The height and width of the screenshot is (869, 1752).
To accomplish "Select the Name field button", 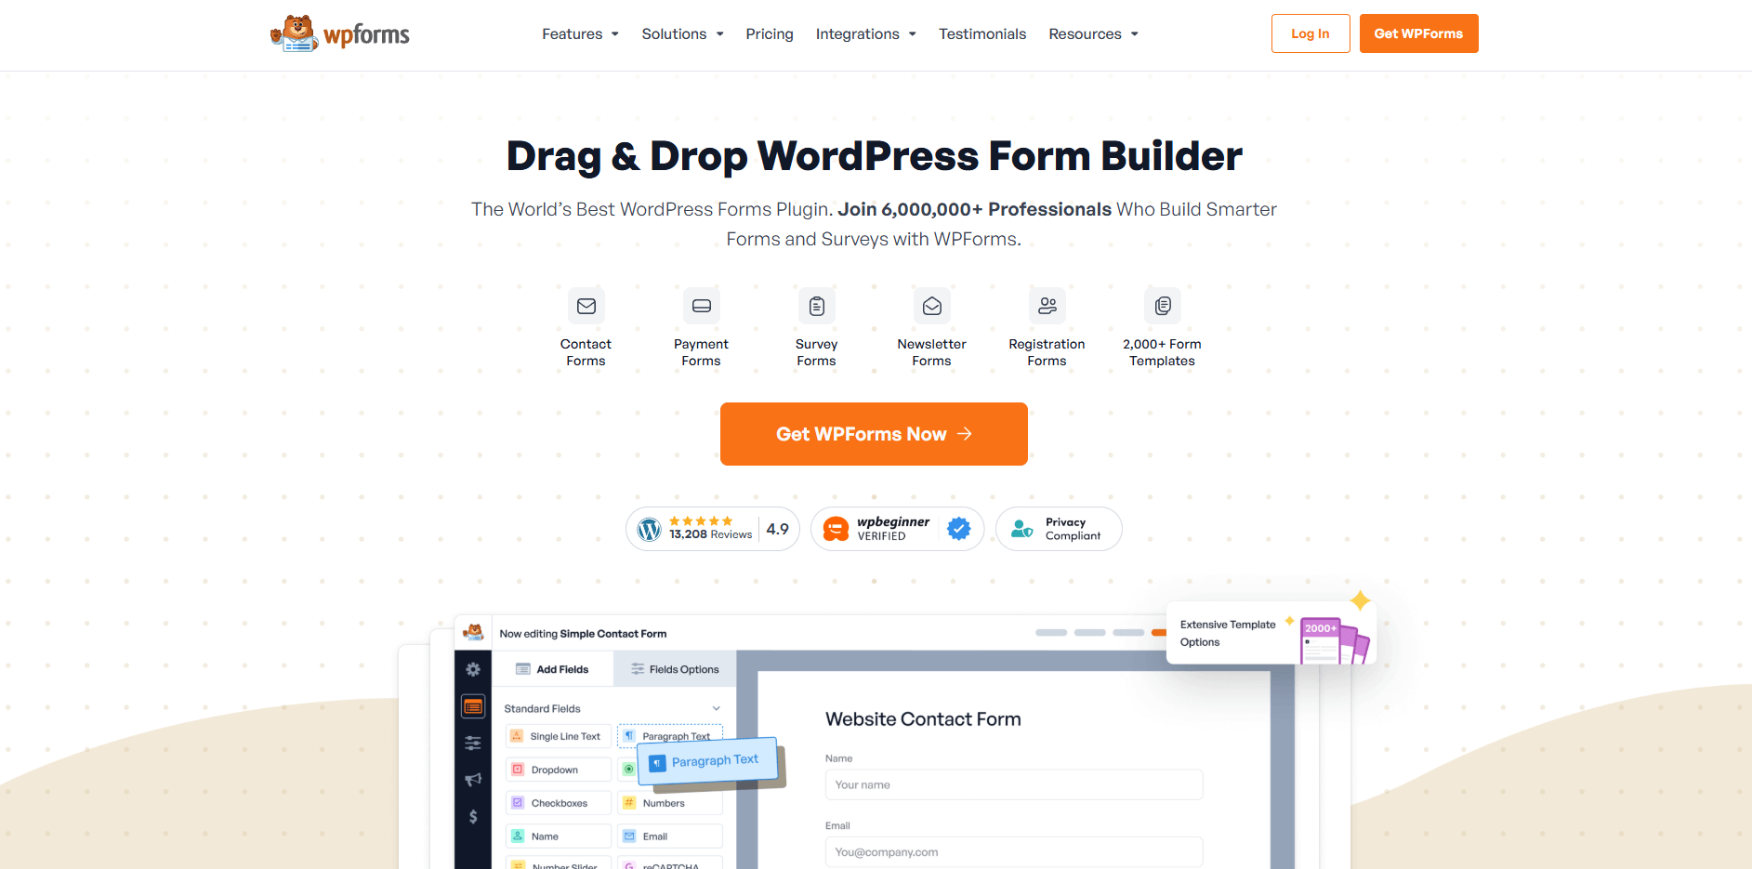I will click(559, 836).
